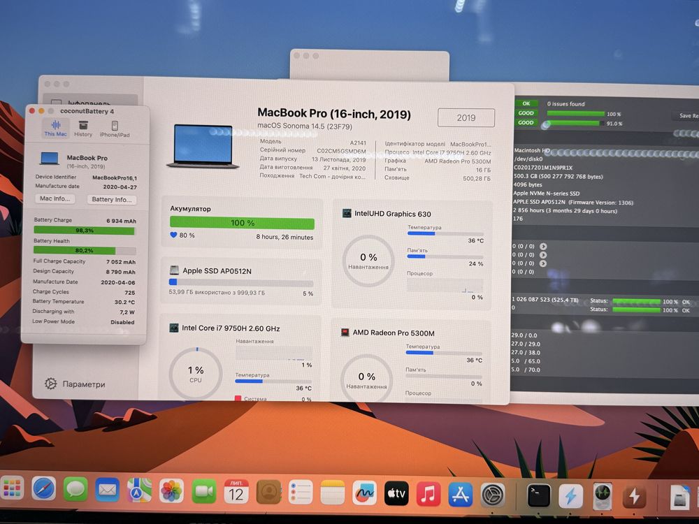Click the GOOD badge beside 91.0 %
Image resolution: width=699 pixels, height=524 pixels.
[x=526, y=122]
